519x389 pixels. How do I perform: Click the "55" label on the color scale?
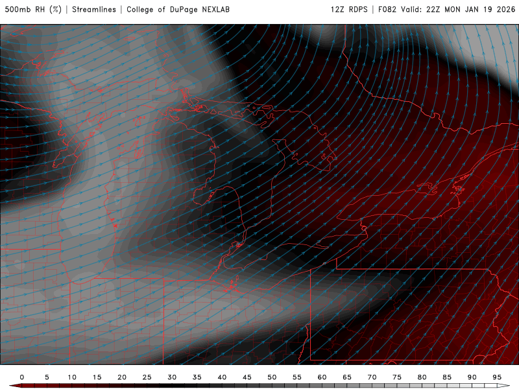pos(297,377)
